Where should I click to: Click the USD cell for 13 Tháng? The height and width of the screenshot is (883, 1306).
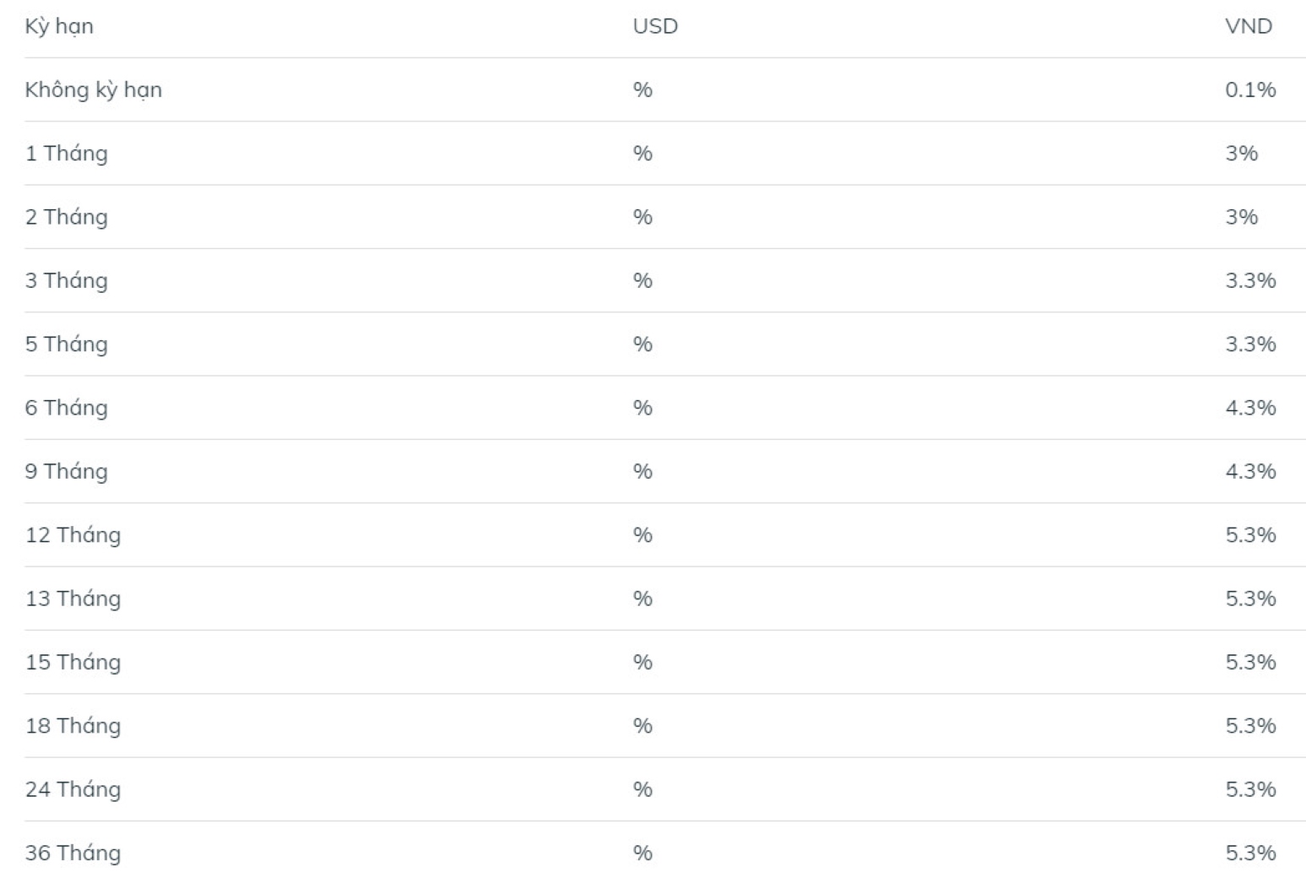tap(642, 599)
